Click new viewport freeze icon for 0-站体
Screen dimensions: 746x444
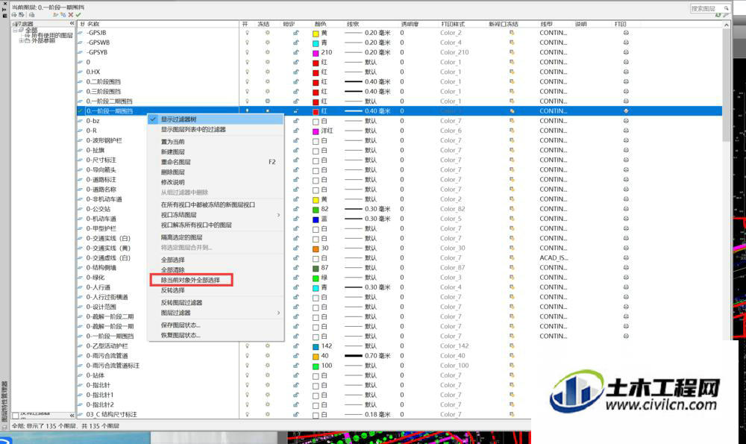512,375
